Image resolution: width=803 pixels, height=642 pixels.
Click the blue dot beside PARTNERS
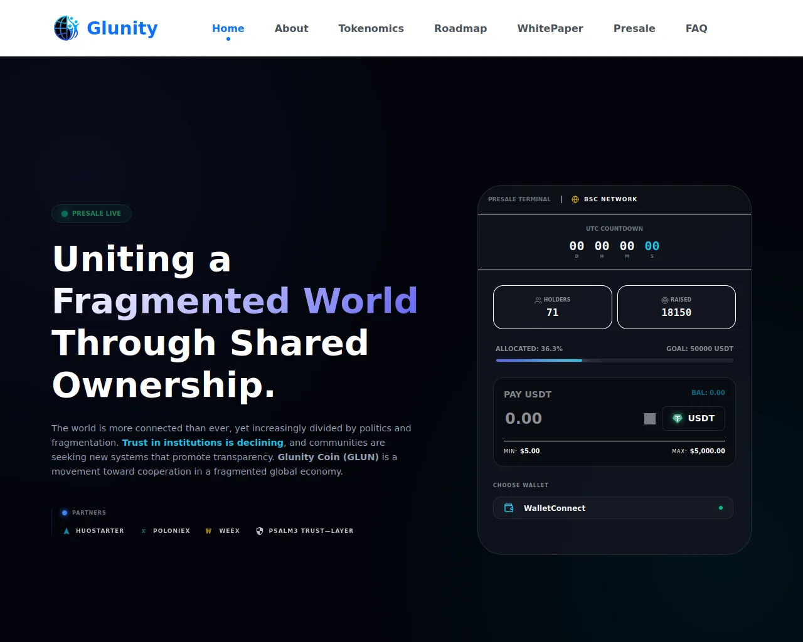65,513
